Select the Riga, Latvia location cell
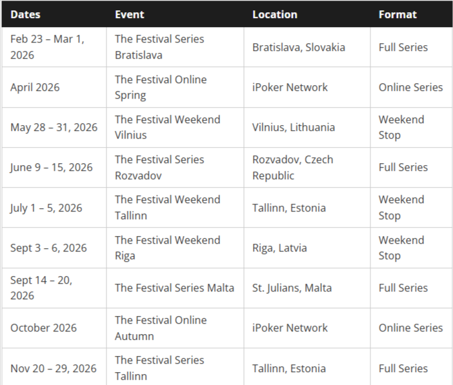Image resolution: width=453 pixels, height=385 pixels. tap(279, 248)
